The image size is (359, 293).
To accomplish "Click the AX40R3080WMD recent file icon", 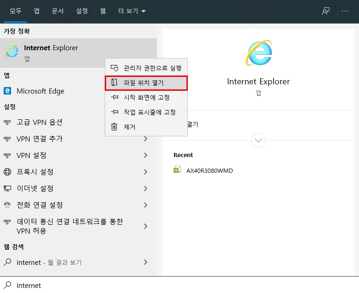I will click(x=177, y=170).
